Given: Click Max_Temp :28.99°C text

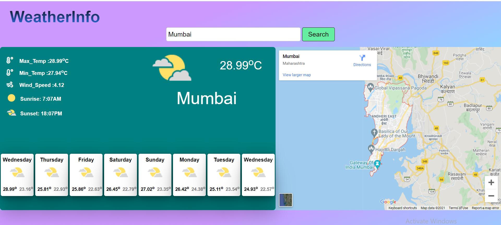Looking at the screenshot, I should [44, 61].
